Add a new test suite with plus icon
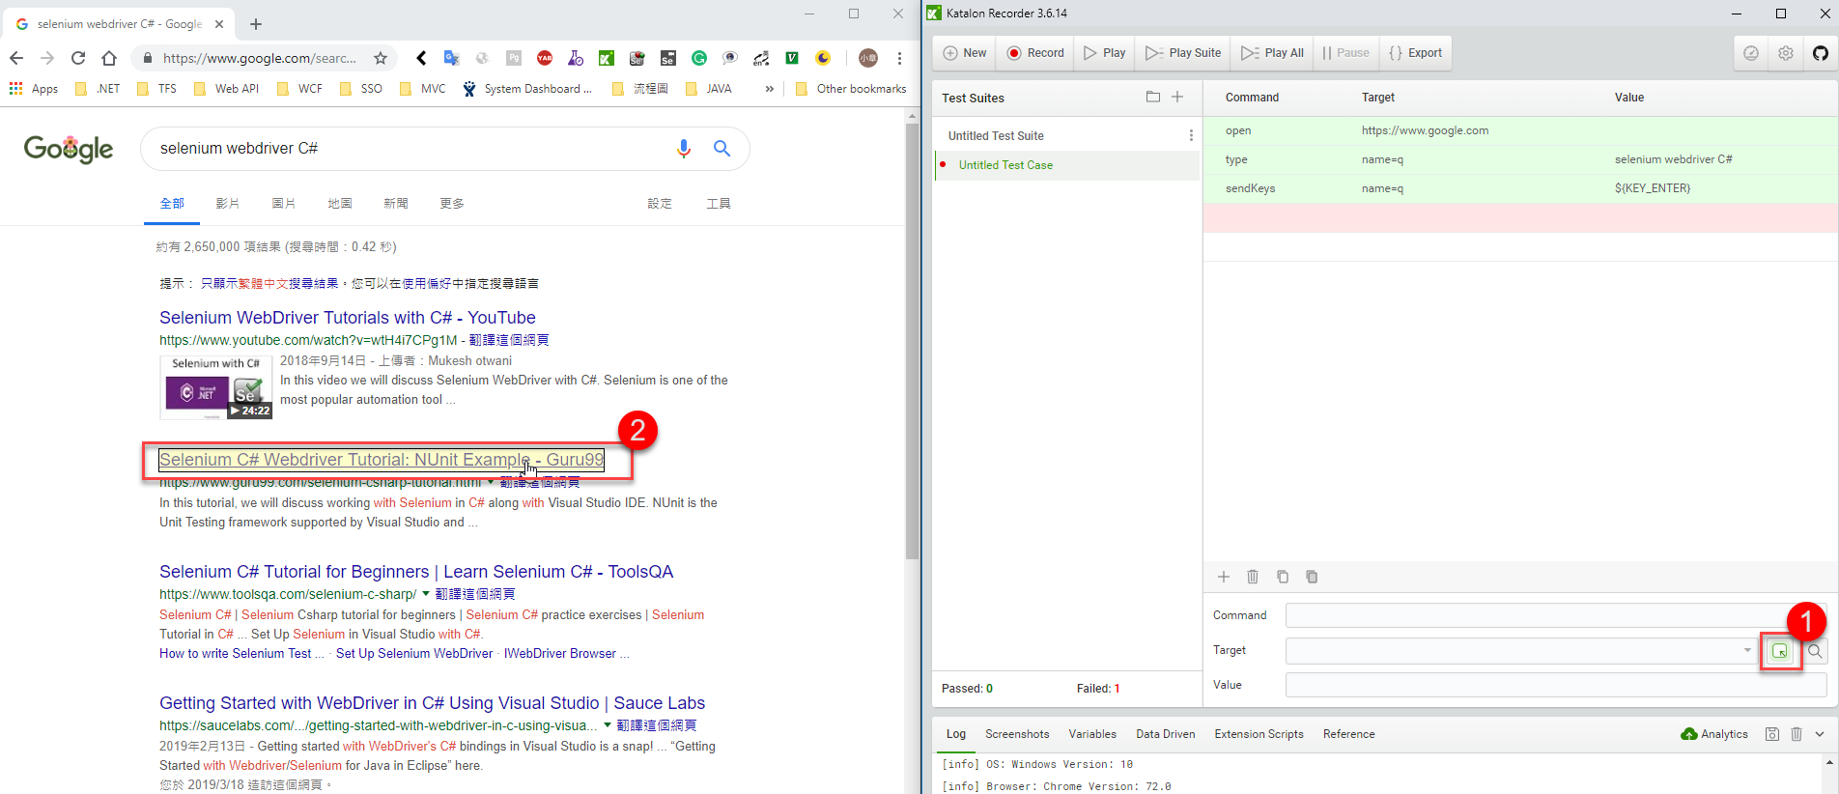The image size is (1839, 794). pos(1177,97)
